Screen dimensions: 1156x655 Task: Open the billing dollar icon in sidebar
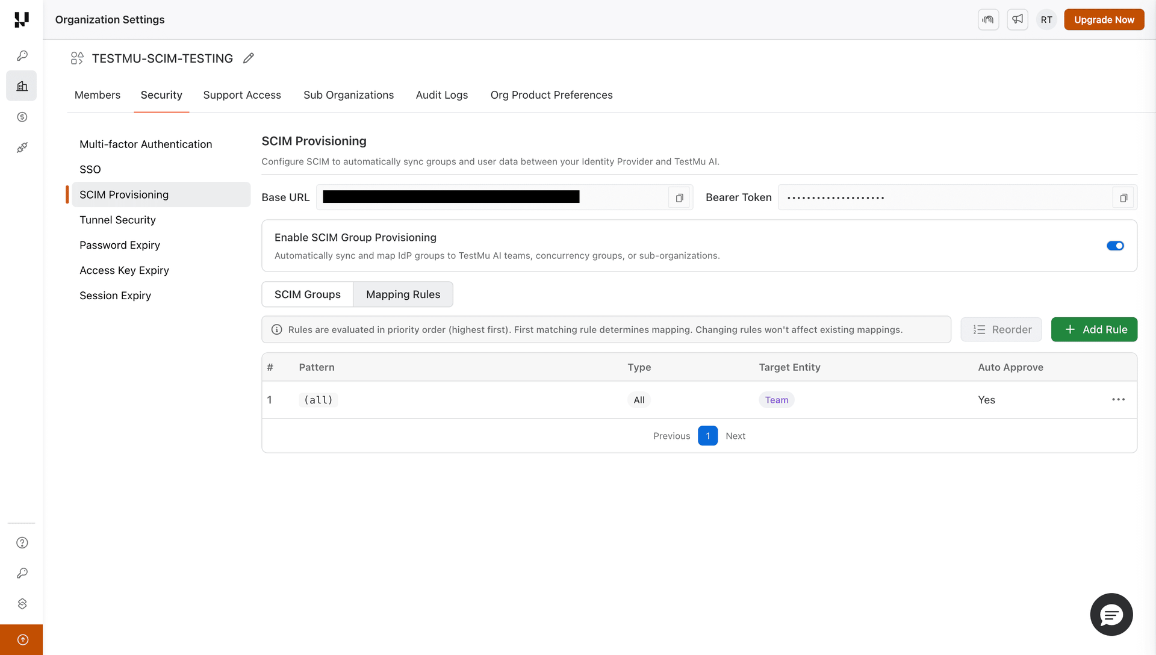[x=22, y=117]
